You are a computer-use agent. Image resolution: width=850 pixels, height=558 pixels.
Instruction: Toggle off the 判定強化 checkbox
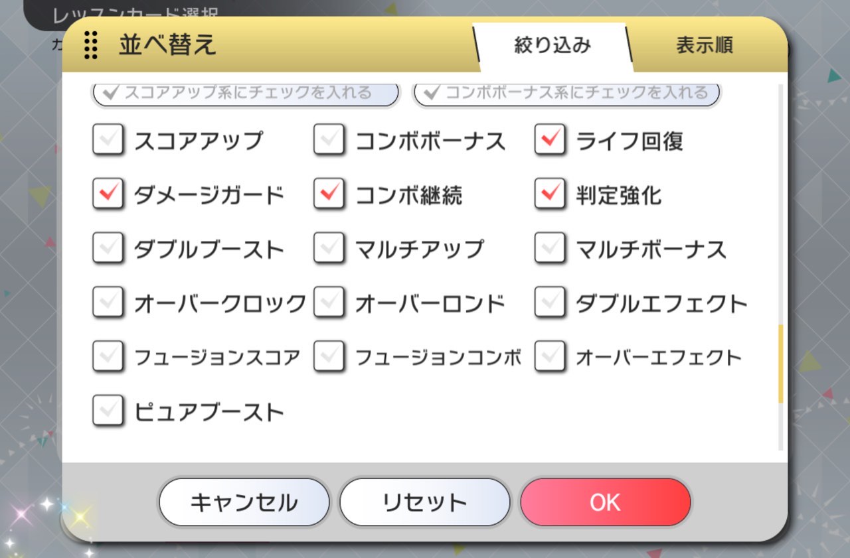tap(551, 195)
